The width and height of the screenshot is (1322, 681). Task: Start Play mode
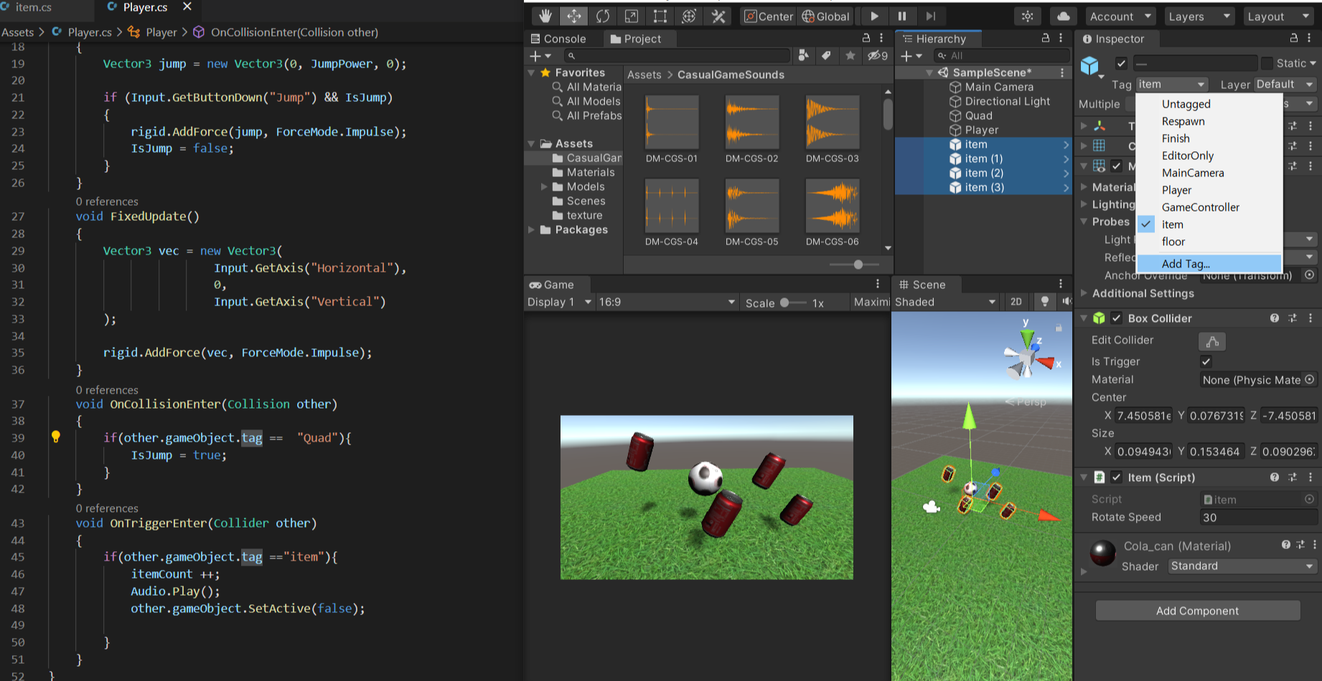click(x=874, y=16)
